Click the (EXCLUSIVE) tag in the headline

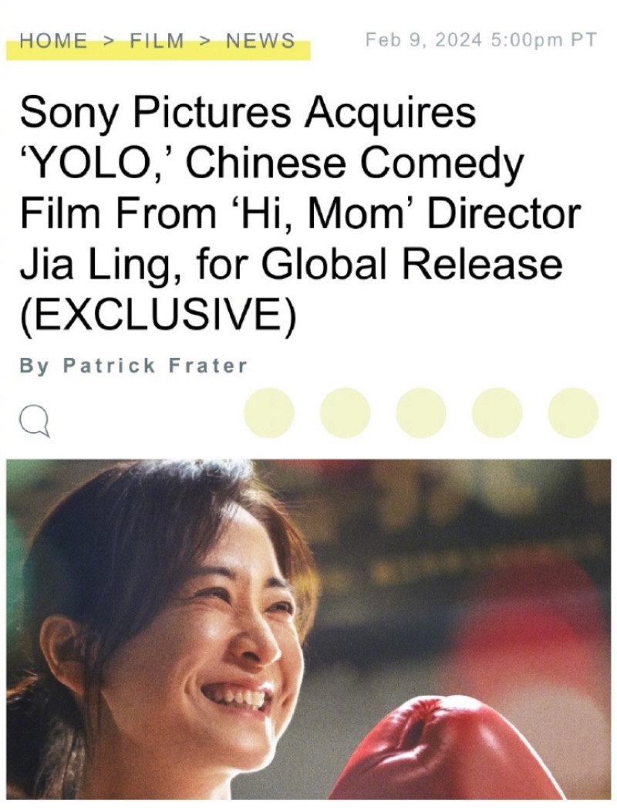(158, 313)
